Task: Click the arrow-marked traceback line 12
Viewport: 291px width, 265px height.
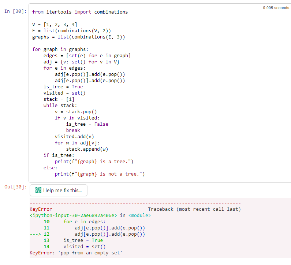Action: [87, 234]
